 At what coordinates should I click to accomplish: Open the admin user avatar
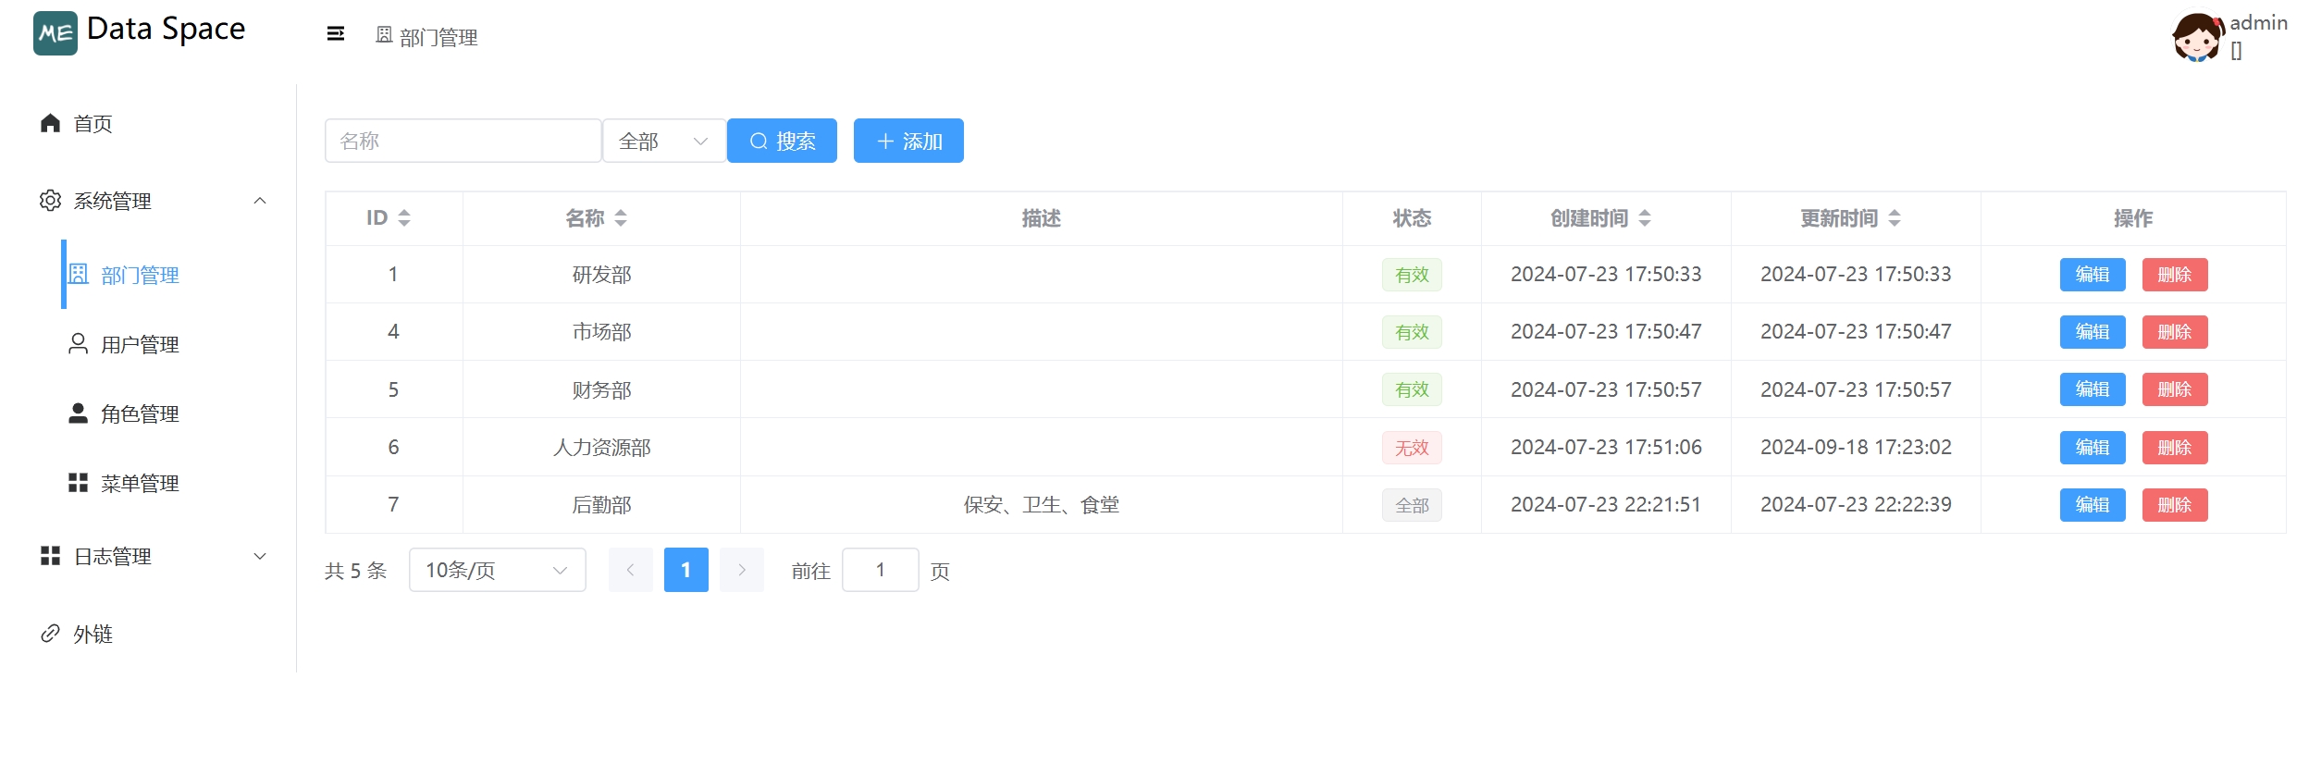click(x=2196, y=37)
